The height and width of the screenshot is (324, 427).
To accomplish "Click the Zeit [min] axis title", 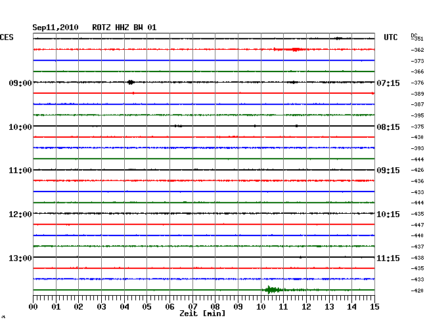I will point(202,314).
